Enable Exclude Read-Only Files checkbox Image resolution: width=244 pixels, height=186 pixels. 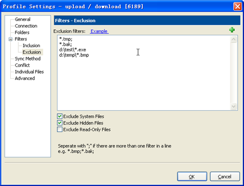[x=59, y=130]
